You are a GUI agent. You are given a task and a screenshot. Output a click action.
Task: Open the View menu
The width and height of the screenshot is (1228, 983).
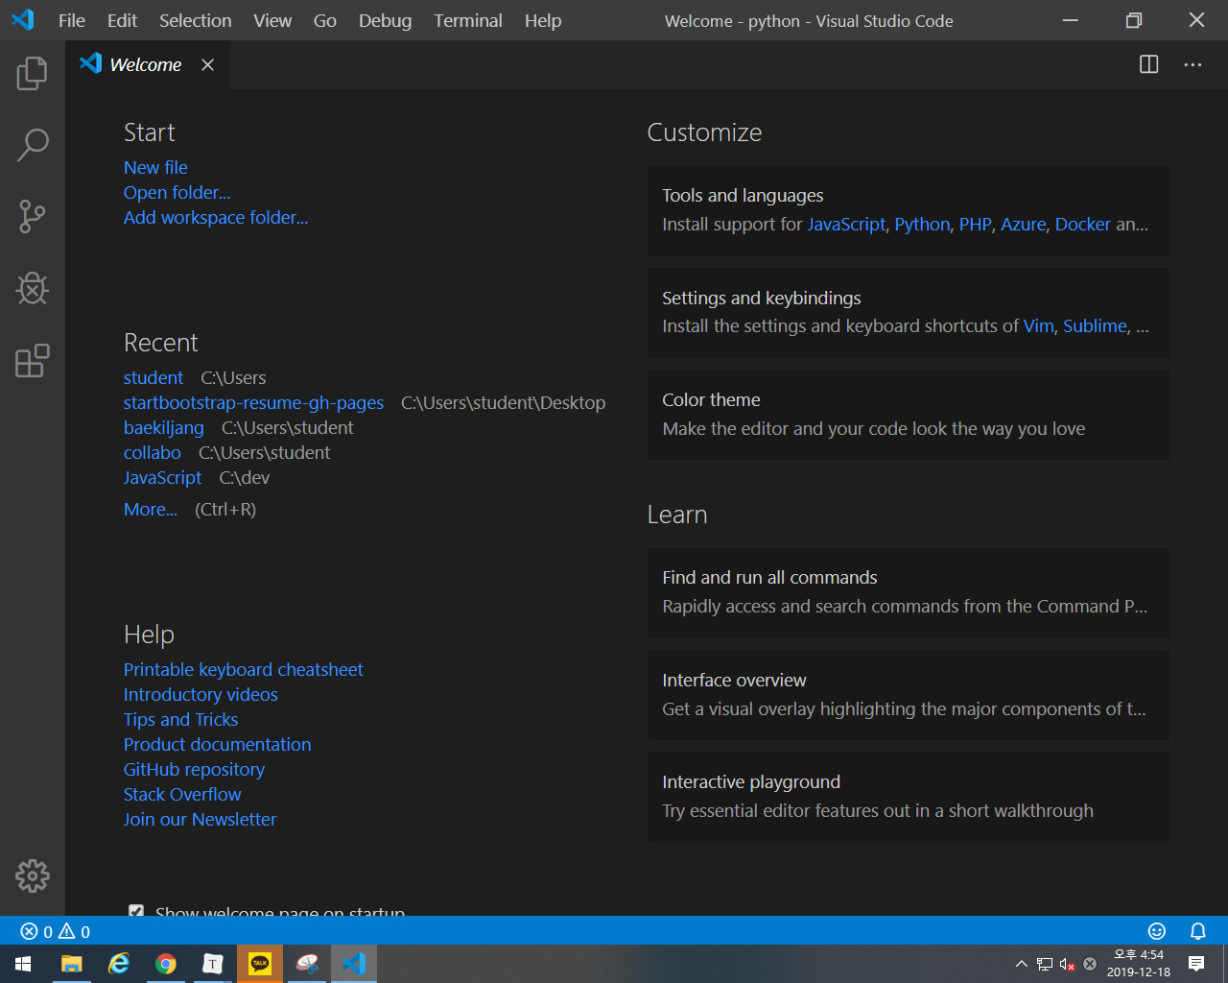(x=272, y=20)
